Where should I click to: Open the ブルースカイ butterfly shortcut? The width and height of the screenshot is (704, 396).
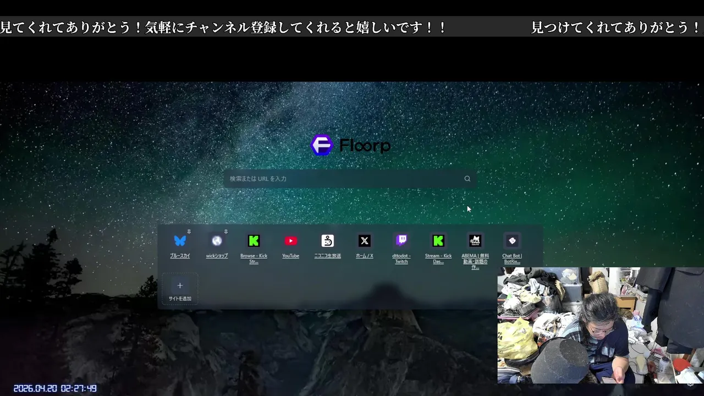pyautogui.click(x=180, y=241)
